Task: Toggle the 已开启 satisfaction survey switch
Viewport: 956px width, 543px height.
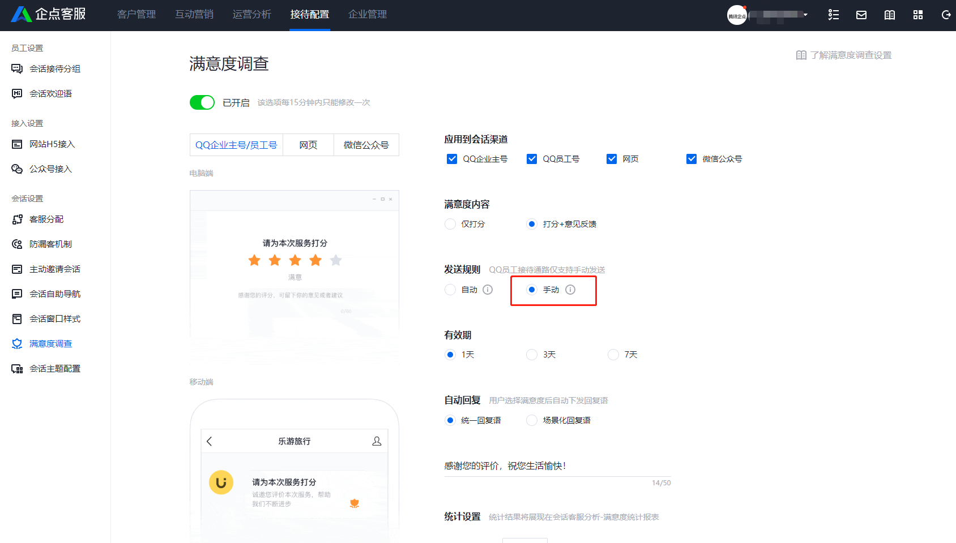Action: coord(202,102)
